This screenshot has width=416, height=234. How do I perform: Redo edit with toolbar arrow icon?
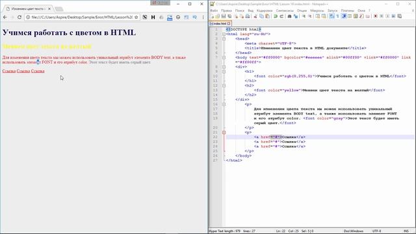click(x=281, y=16)
